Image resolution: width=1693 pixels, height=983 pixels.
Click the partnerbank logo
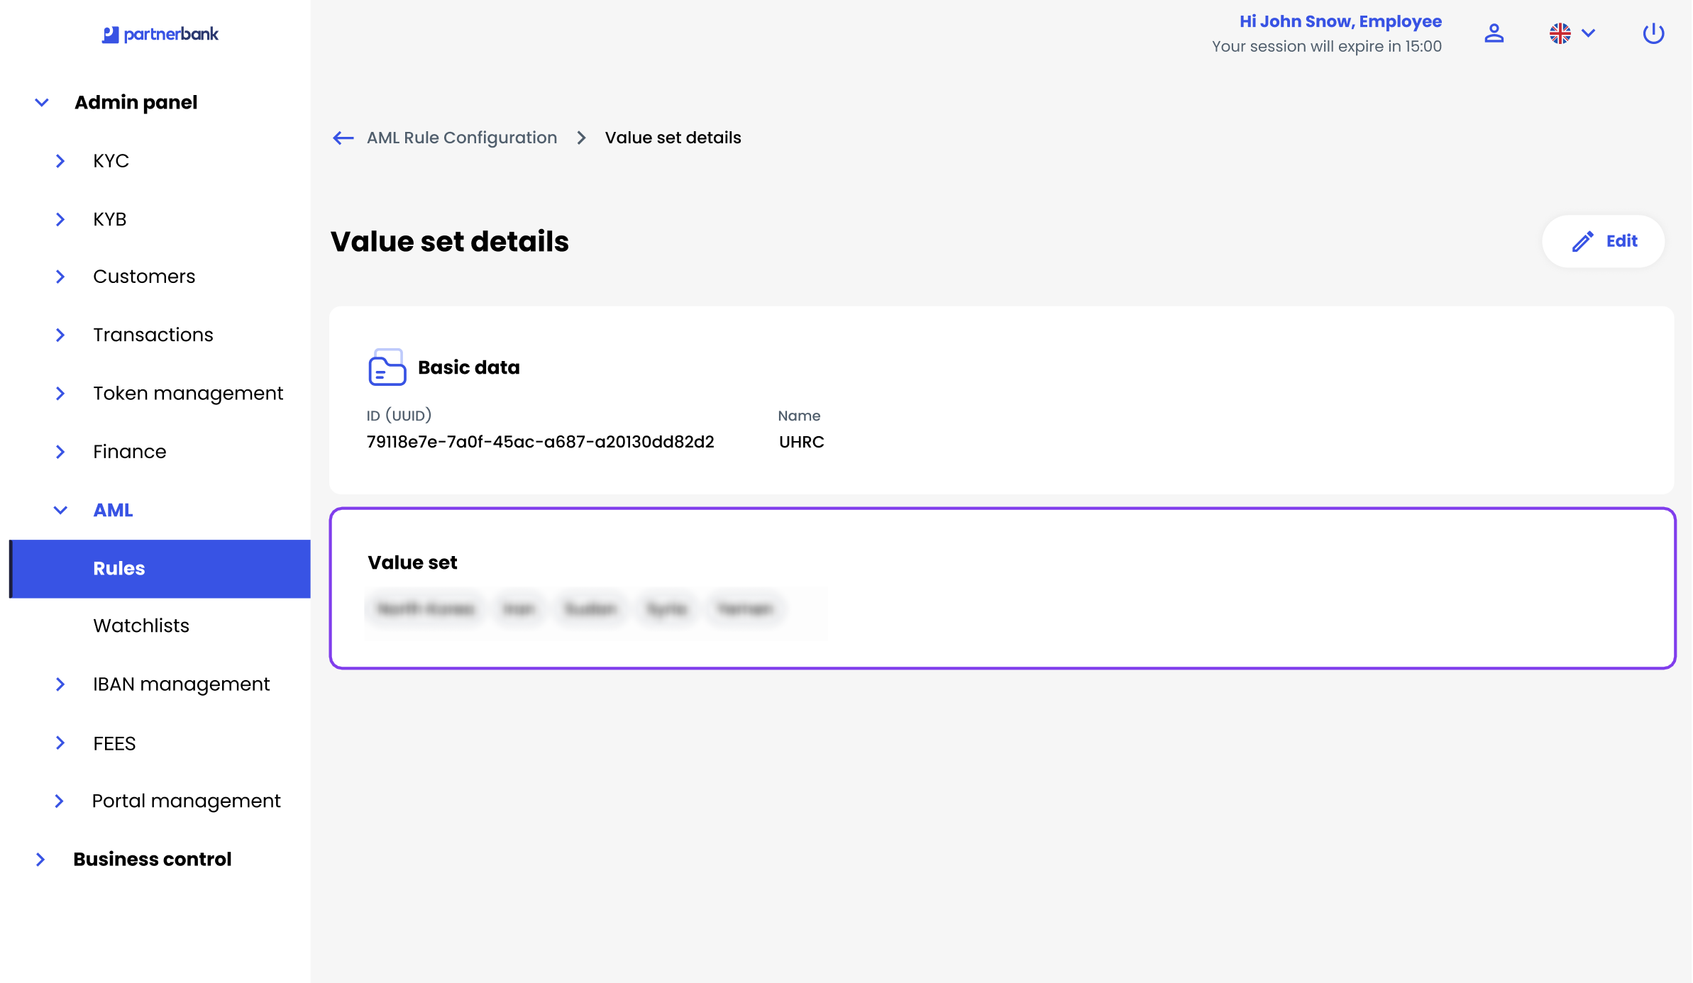tap(160, 34)
